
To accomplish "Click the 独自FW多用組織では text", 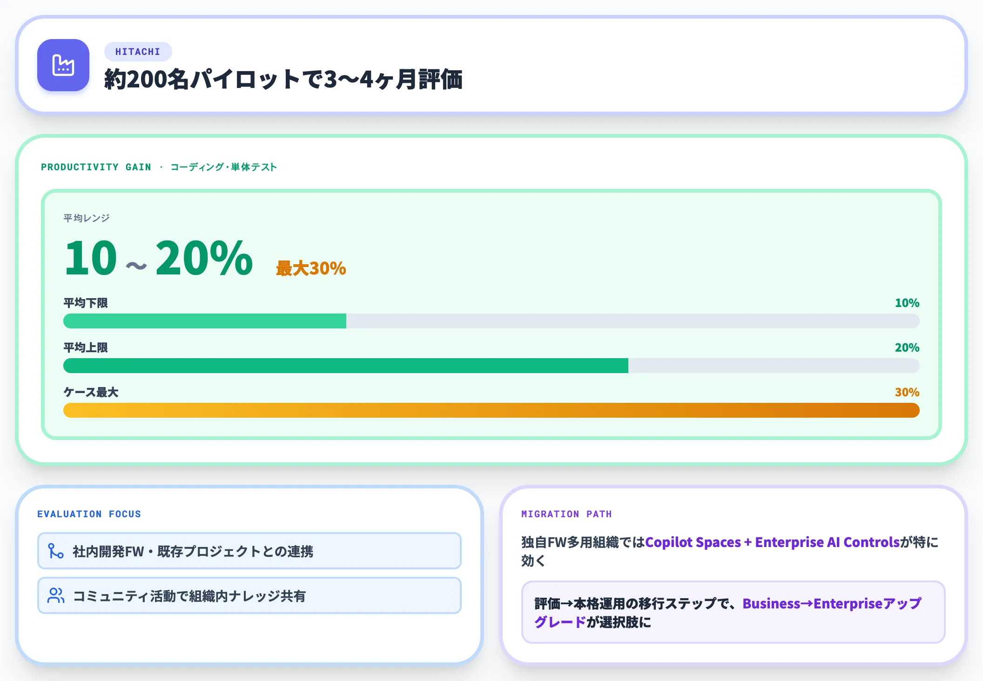I will pyautogui.click(x=583, y=542).
